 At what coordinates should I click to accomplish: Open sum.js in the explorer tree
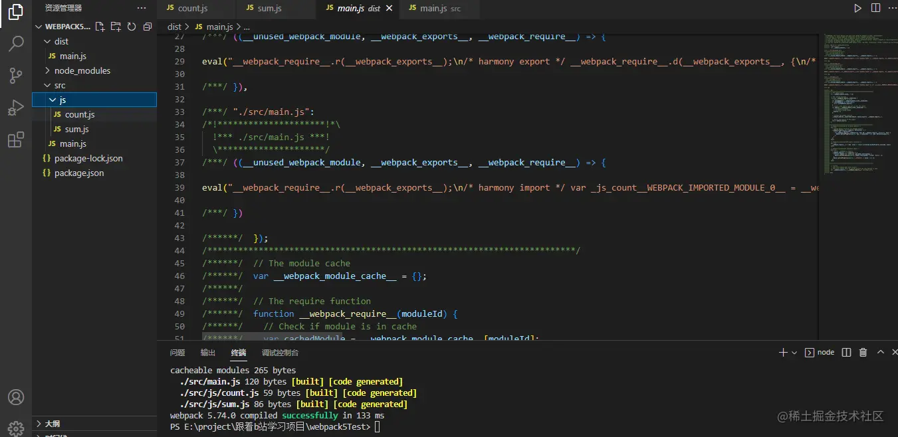click(94, 129)
